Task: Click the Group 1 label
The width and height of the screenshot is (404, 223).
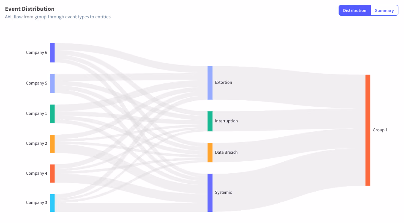Action: [x=380, y=130]
